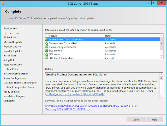Image resolution: width=167 pixels, height=126 pixels.
Task: Click Ready to Install step in sidebar
Action: click(x=12, y=92)
